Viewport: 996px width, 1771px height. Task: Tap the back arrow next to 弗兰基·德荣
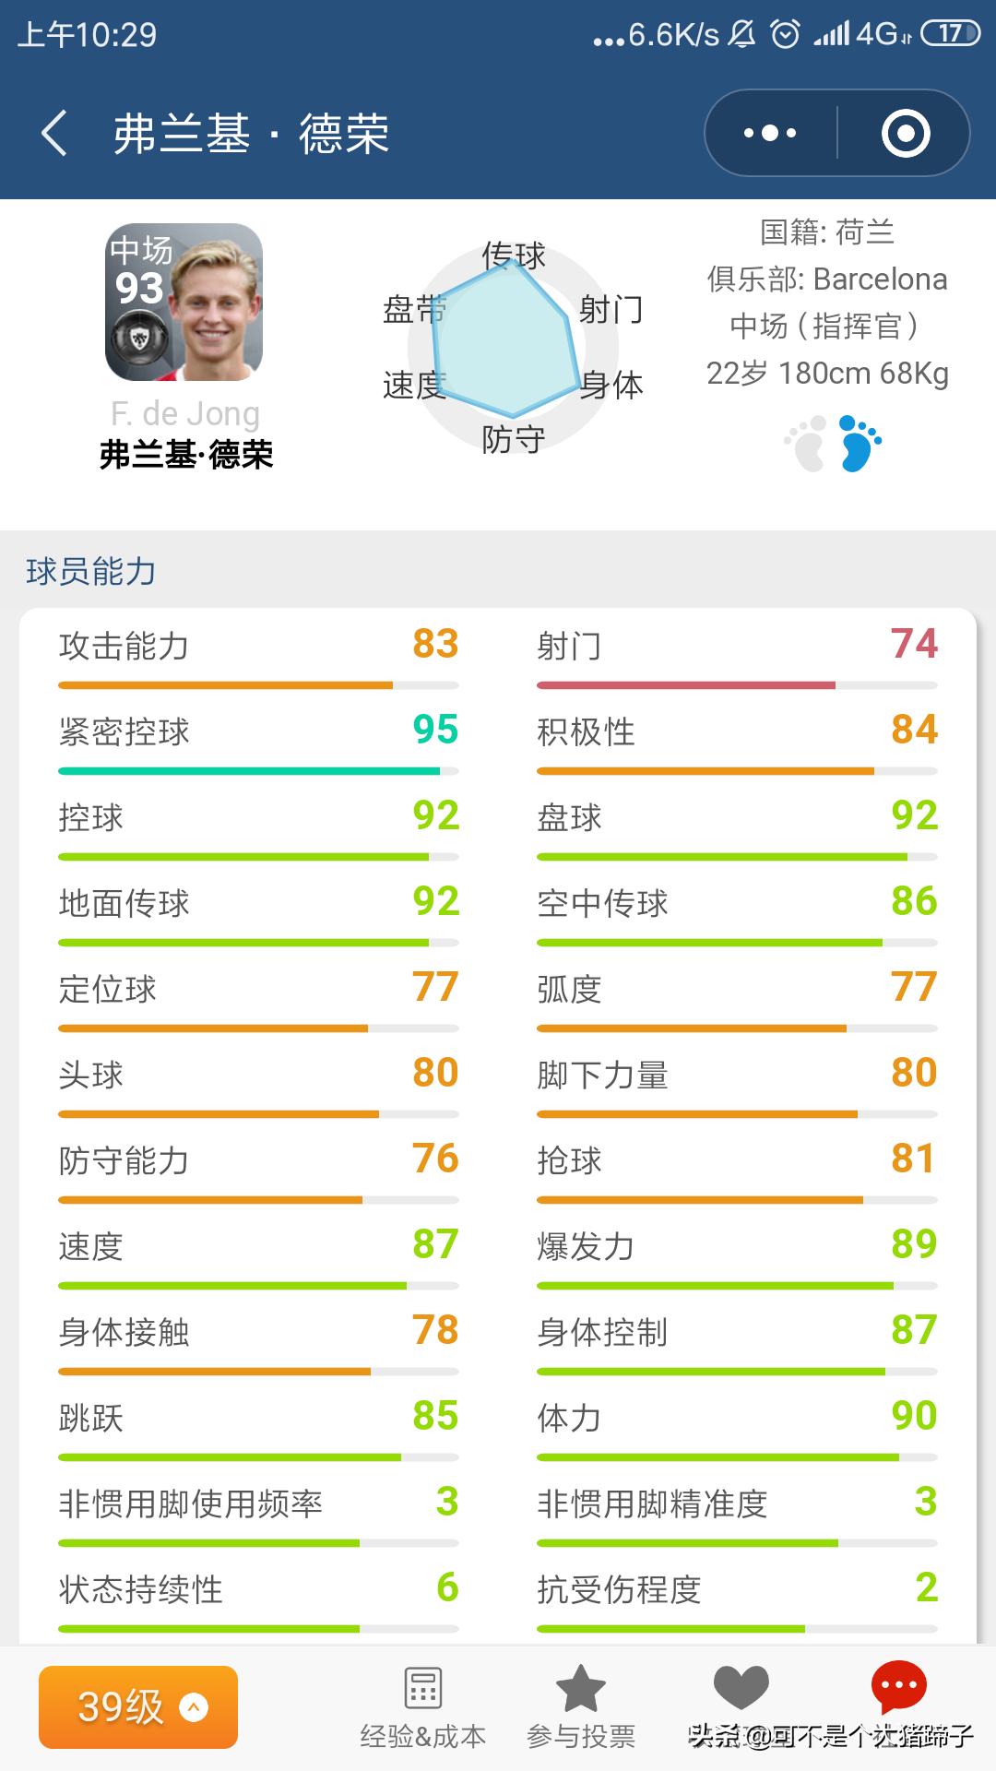tap(53, 131)
